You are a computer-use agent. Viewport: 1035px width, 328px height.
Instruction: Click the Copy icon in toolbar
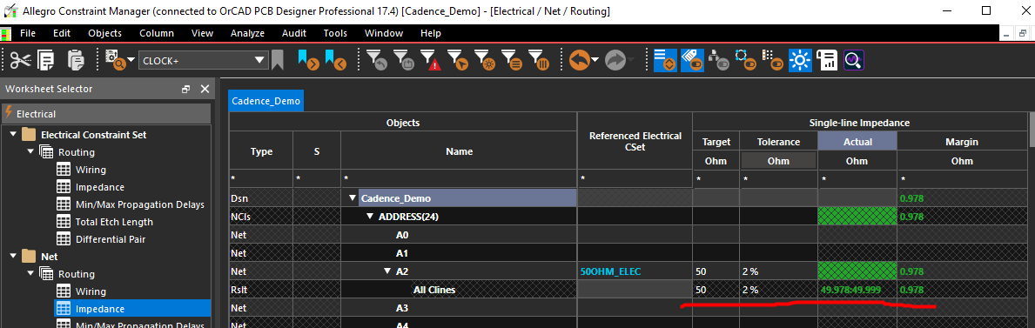pyautogui.click(x=46, y=60)
